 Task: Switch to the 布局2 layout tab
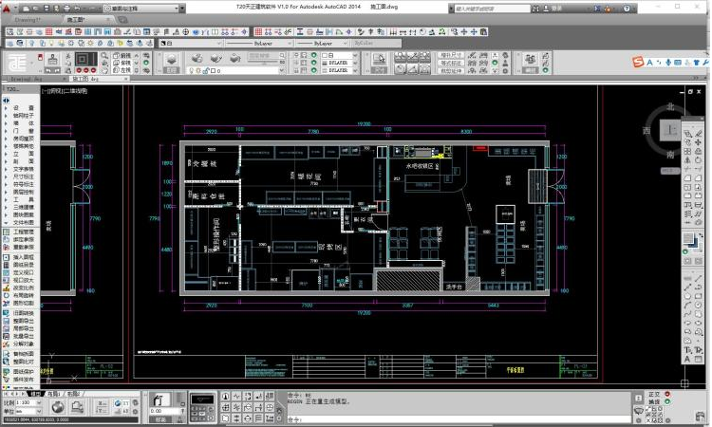coord(73,394)
